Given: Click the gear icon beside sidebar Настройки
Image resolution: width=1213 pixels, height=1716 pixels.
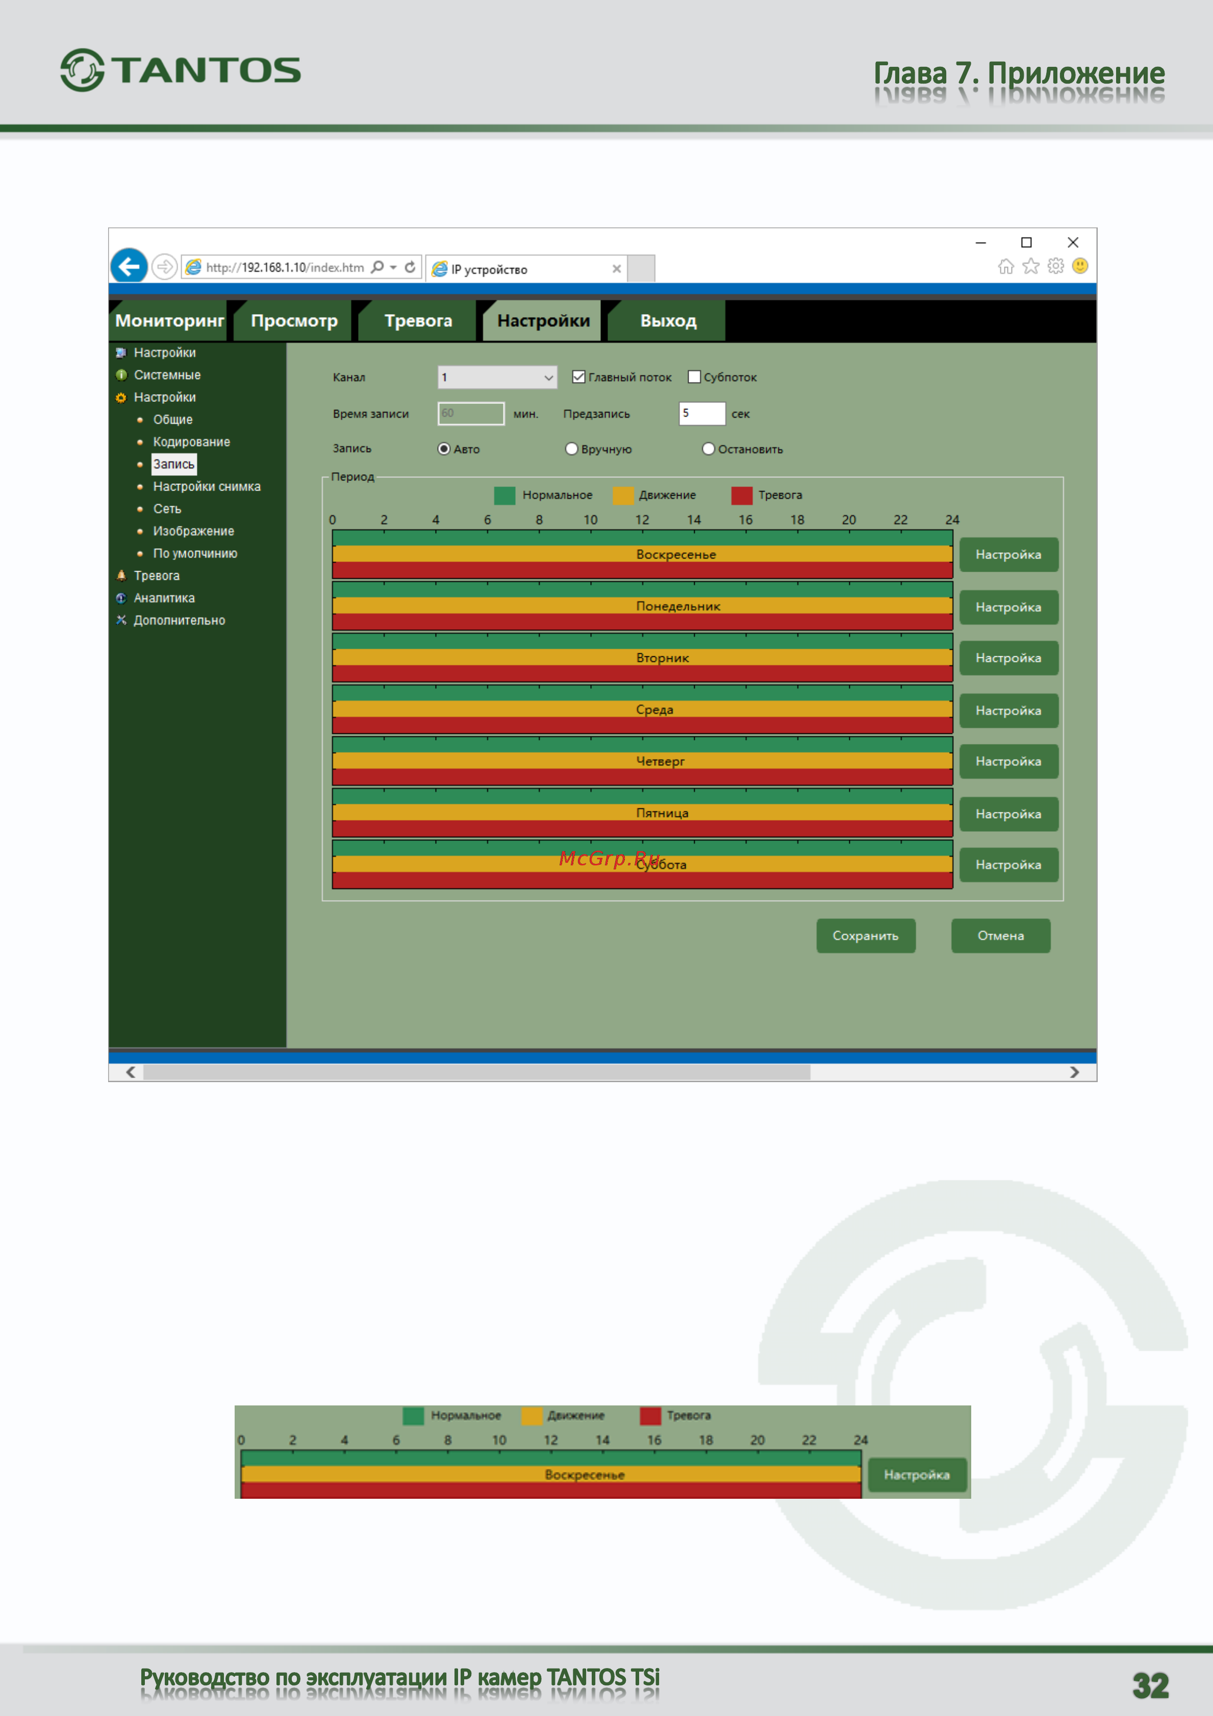Looking at the screenshot, I should (121, 398).
